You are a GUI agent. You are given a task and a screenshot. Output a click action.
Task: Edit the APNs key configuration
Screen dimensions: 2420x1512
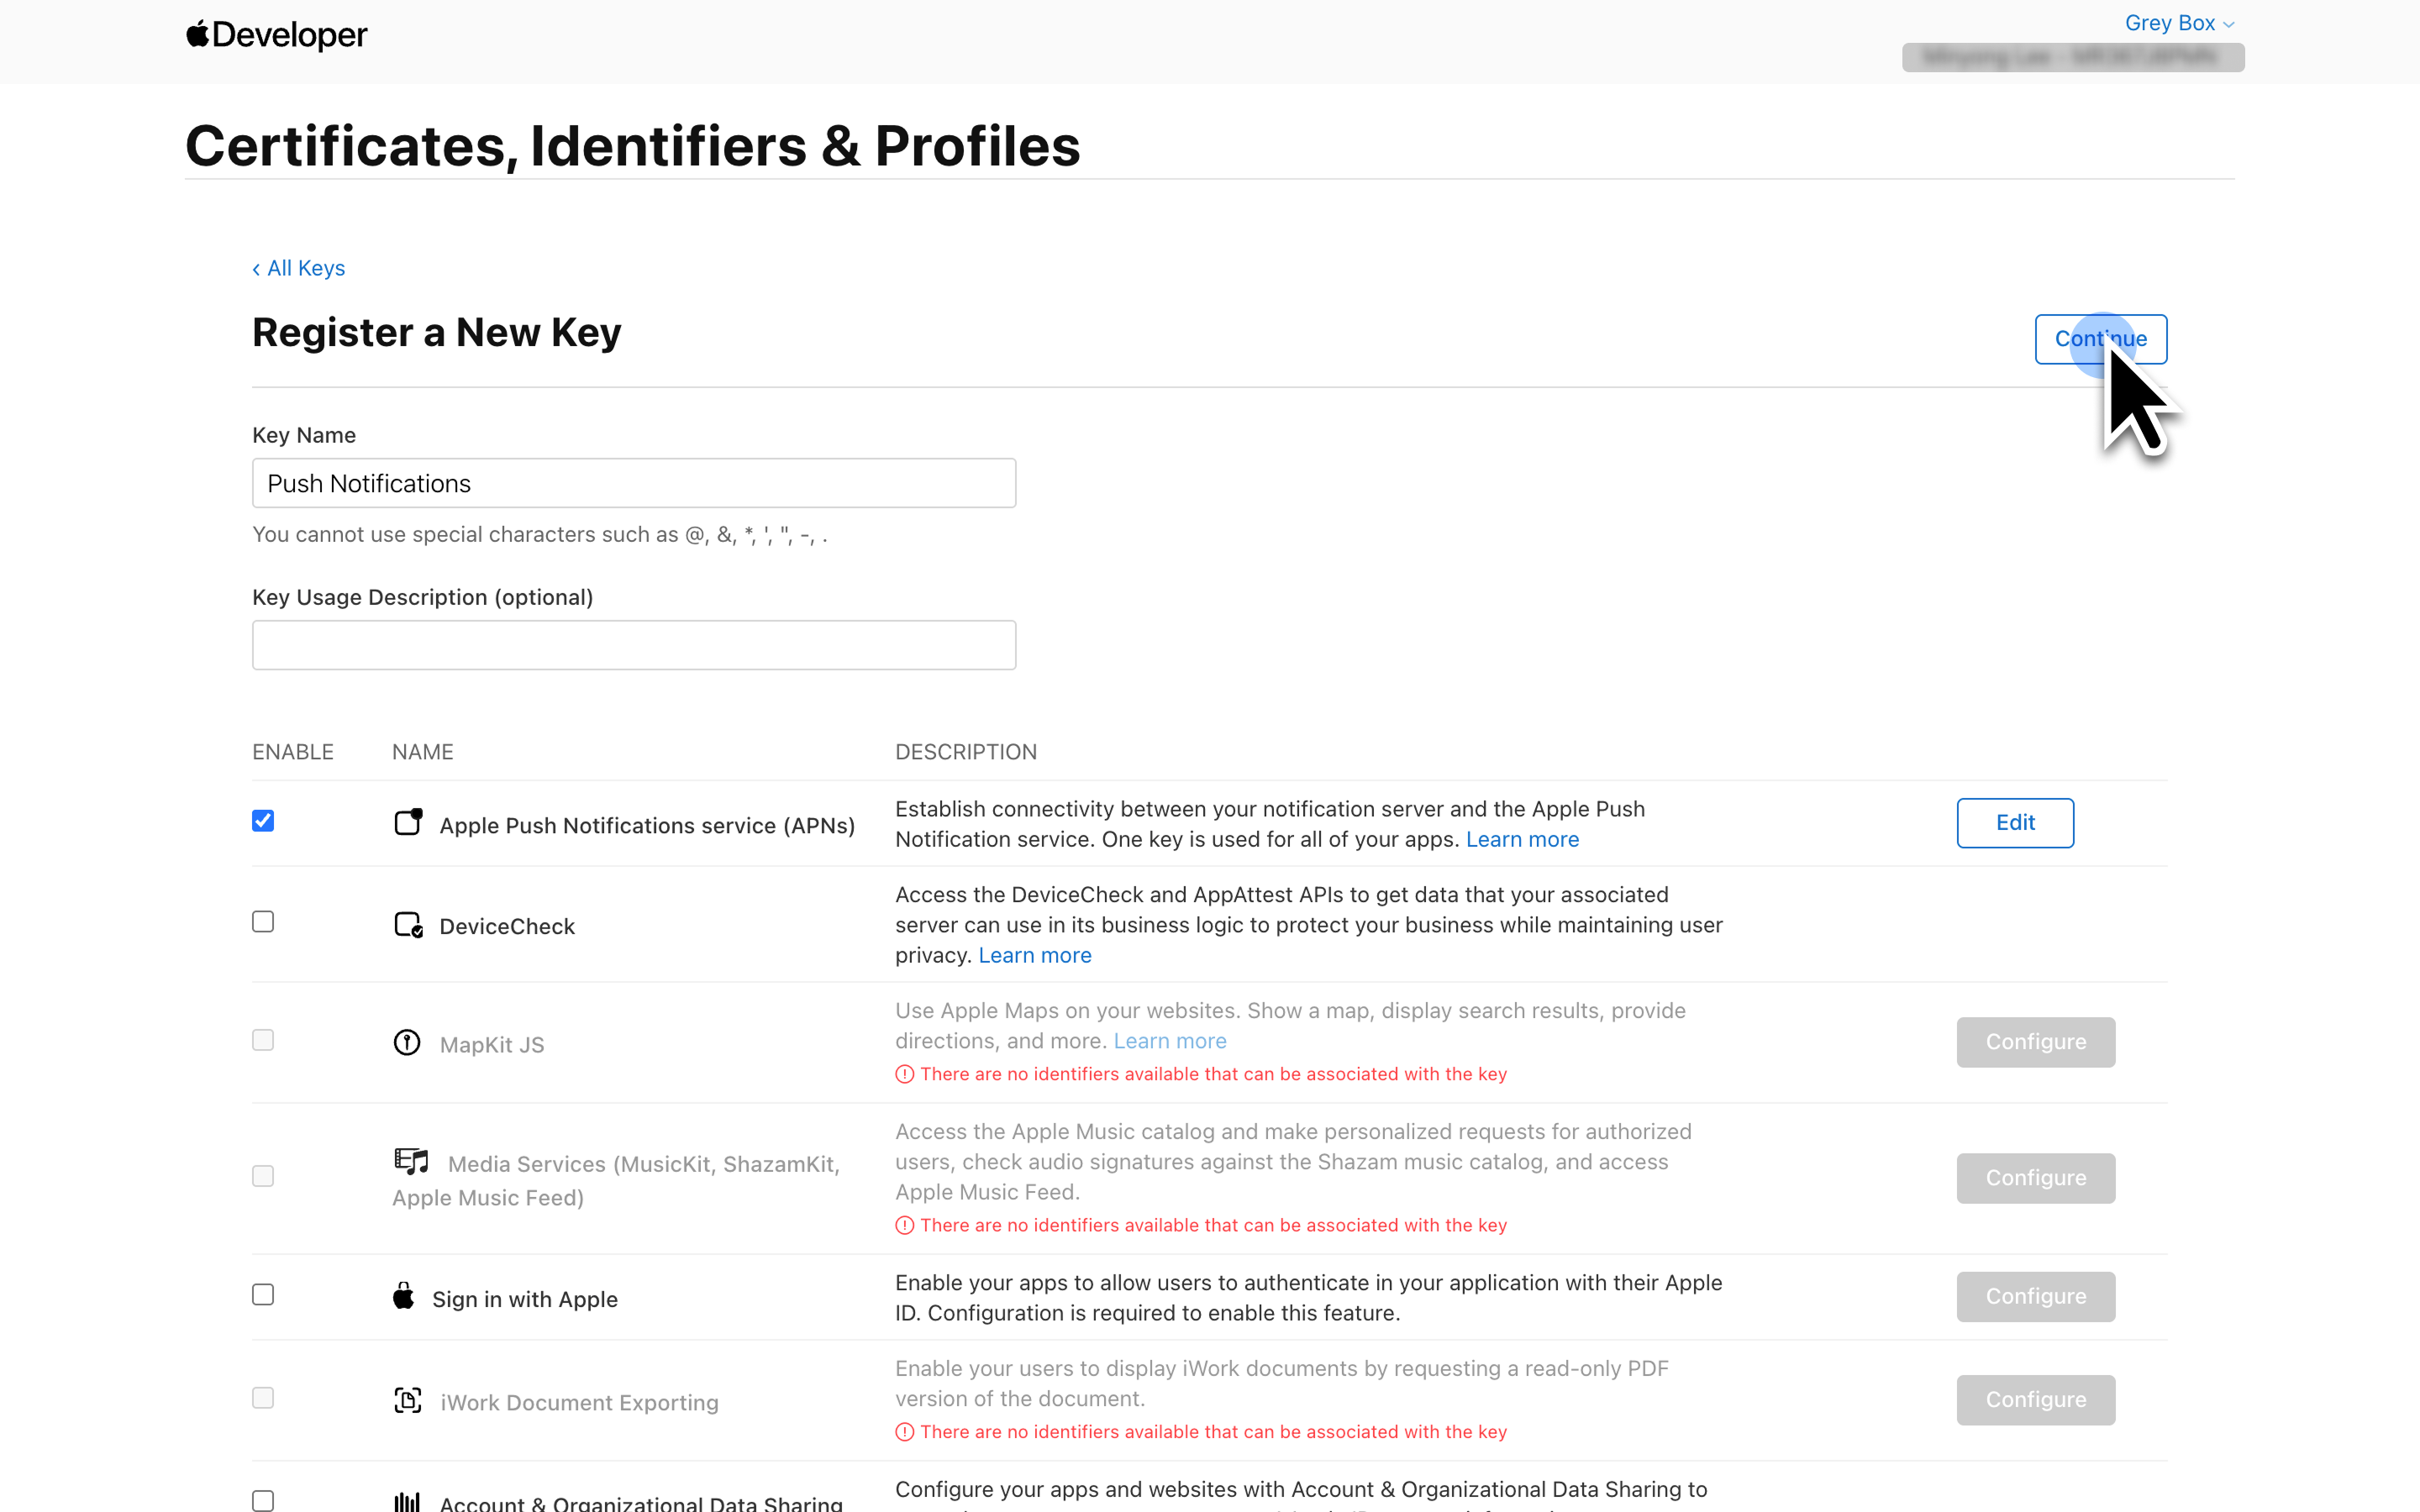pos(2014,822)
